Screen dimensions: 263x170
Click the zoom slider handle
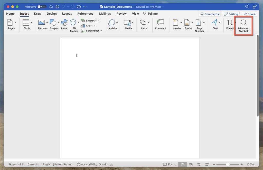(228, 164)
